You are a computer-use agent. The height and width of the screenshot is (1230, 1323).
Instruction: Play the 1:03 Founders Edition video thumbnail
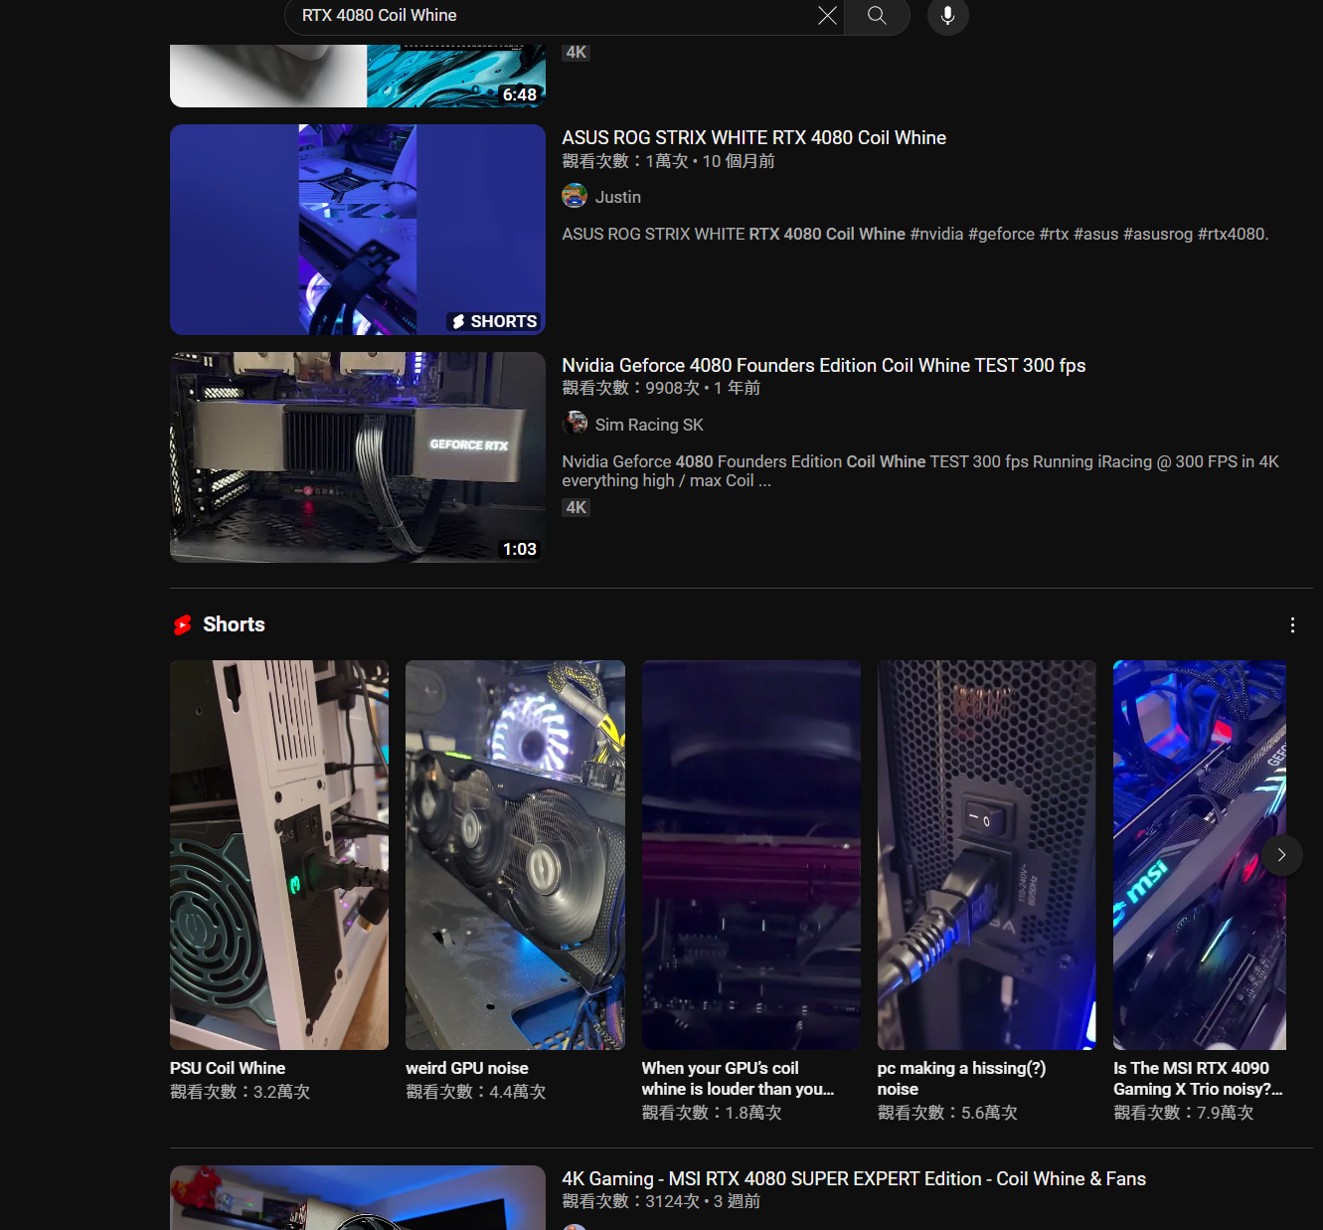358,457
